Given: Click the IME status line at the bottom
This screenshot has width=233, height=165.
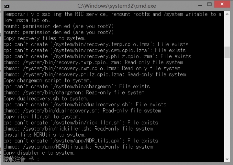Looking at the screenshot, I should (21, 159).
